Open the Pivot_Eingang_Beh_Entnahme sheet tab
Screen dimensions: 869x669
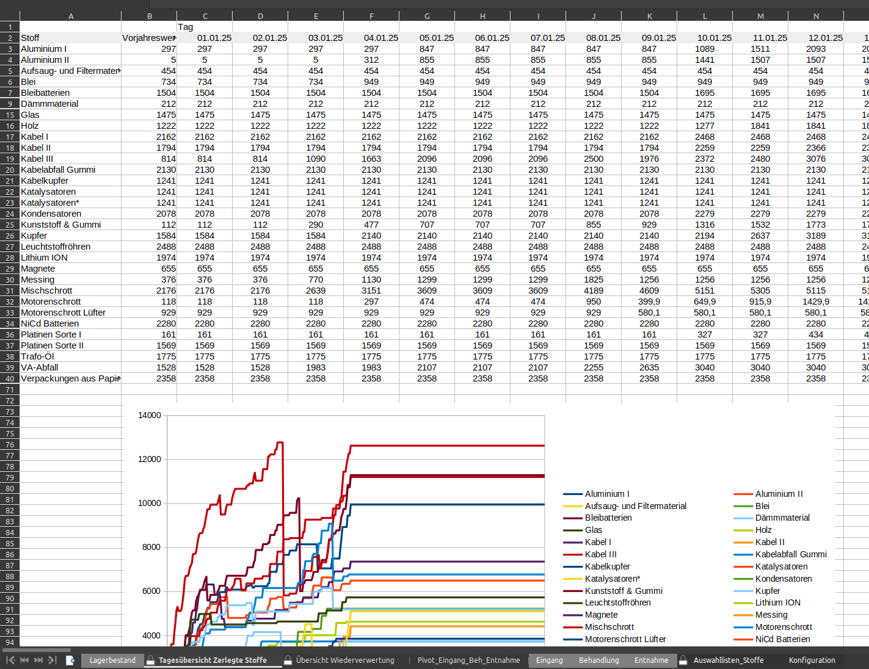468,660
